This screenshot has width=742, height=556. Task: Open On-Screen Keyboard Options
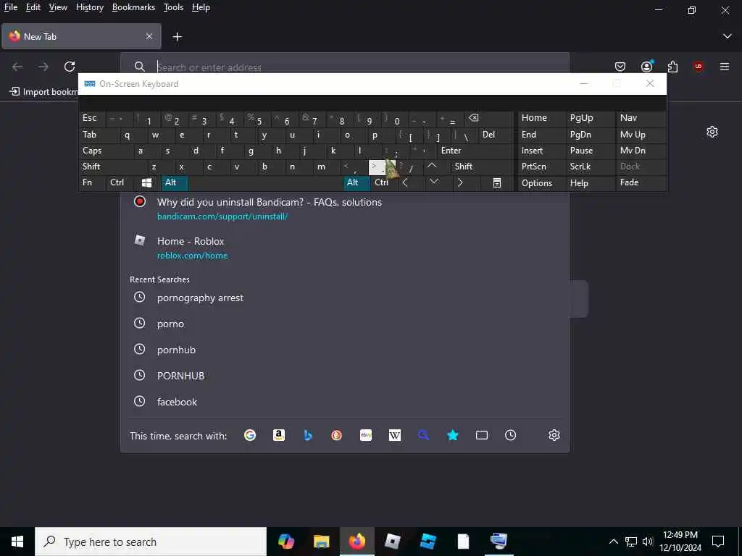pyautogui.click(x=541, y=182)
